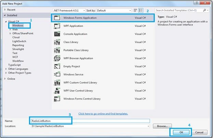
Task: Click the WPF Application template icon
Action: 57,26
